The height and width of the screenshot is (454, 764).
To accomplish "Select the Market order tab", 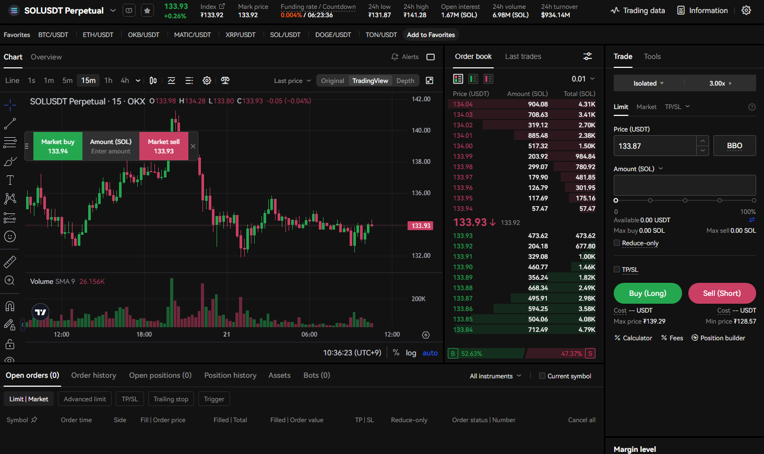I will (x=646, y=106).
